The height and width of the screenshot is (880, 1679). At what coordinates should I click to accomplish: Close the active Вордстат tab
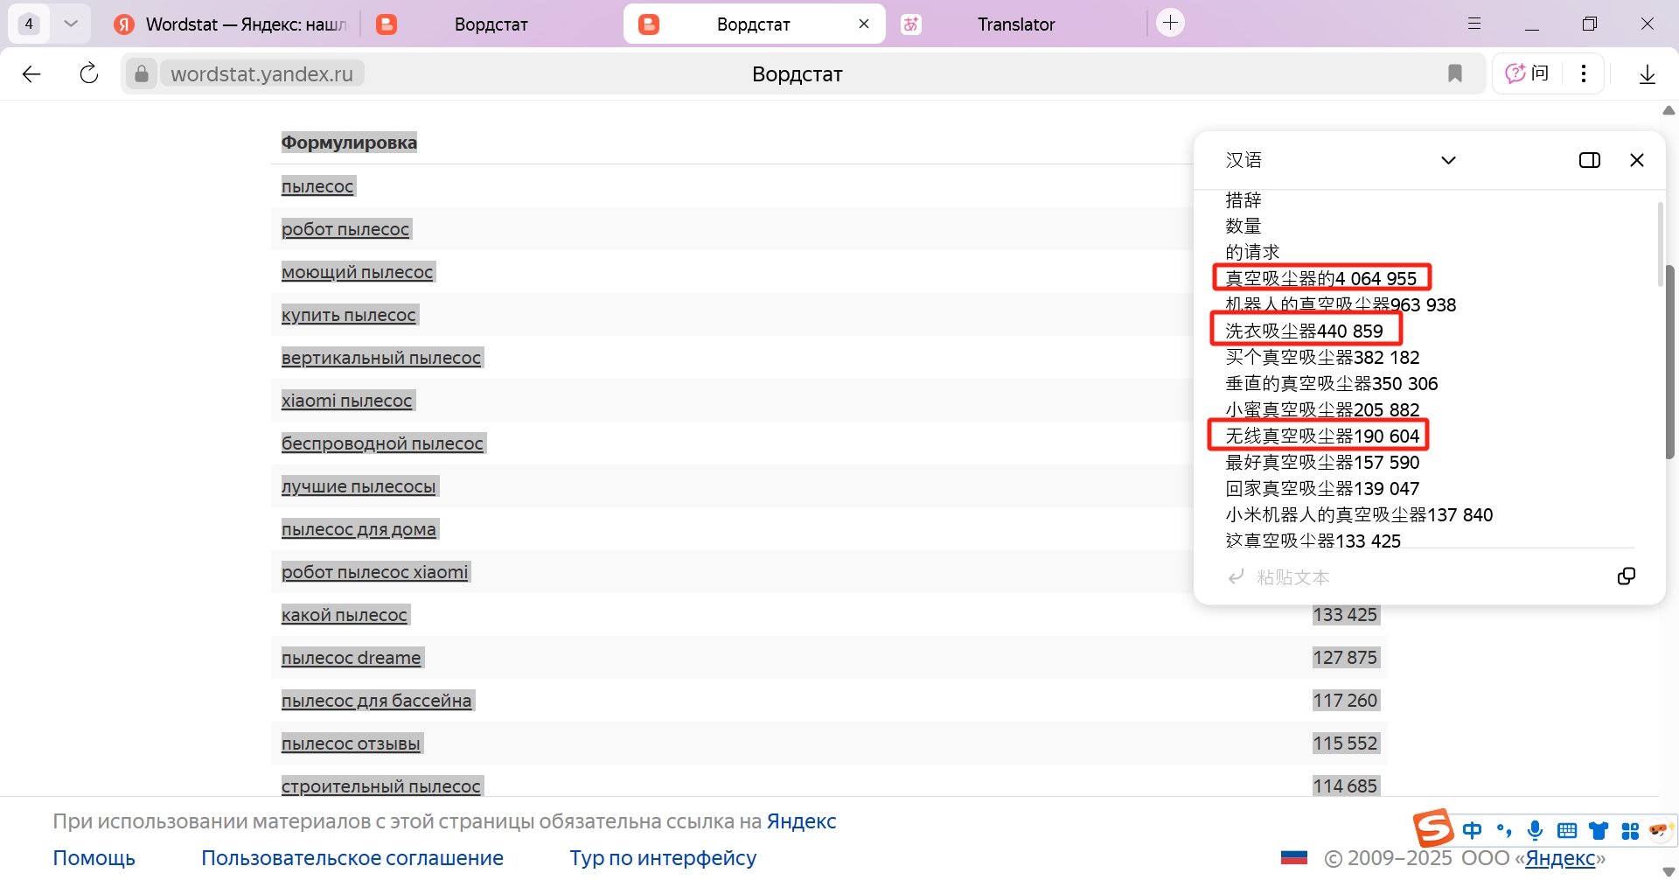pos(864,24)
